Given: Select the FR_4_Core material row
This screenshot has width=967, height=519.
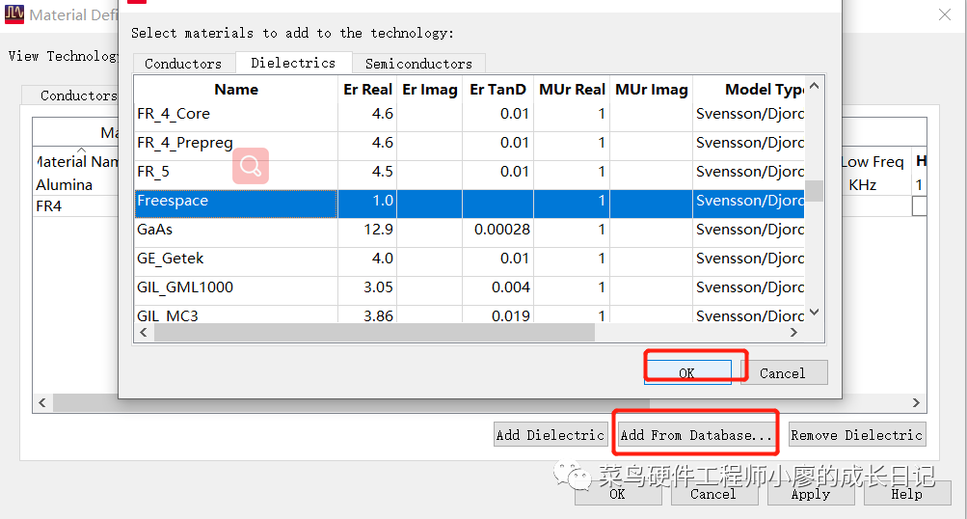Looking at the screenshot, I should 469,114.
